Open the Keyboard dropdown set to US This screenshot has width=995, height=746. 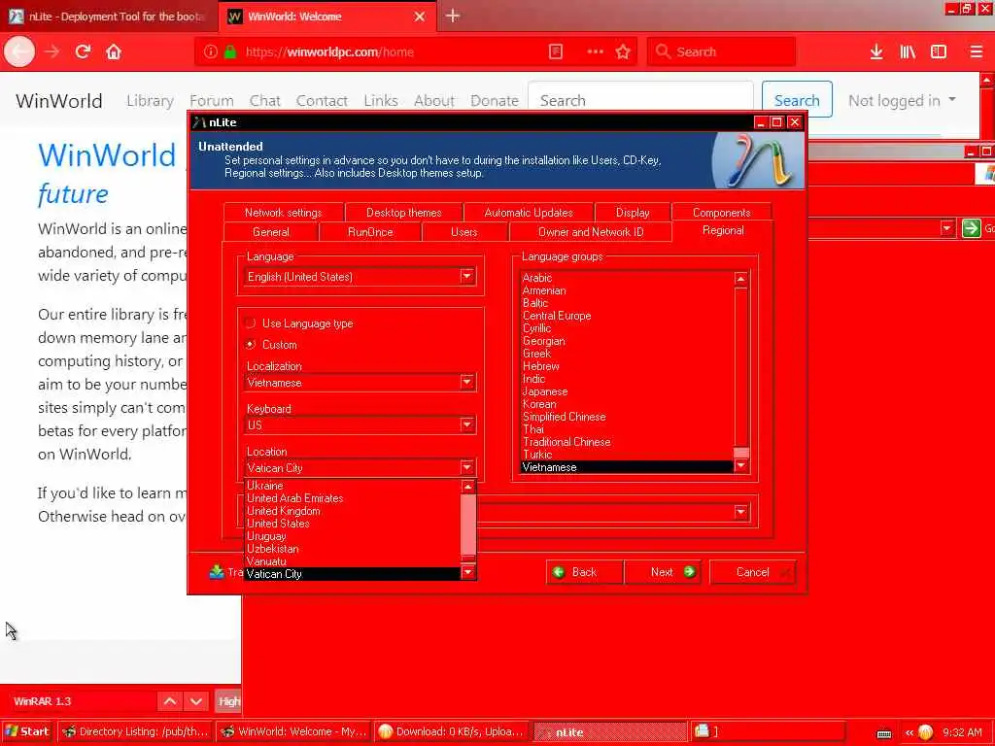pos(467,424)
